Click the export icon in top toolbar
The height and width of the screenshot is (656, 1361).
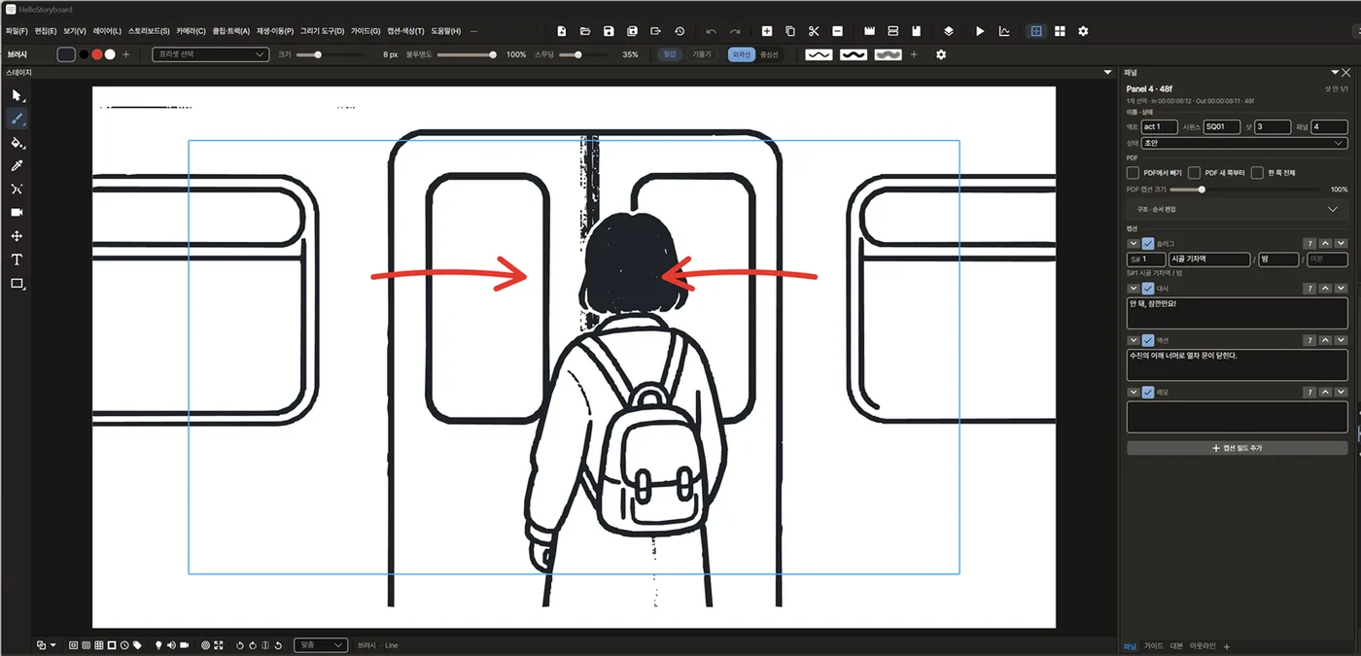point(655,31)
